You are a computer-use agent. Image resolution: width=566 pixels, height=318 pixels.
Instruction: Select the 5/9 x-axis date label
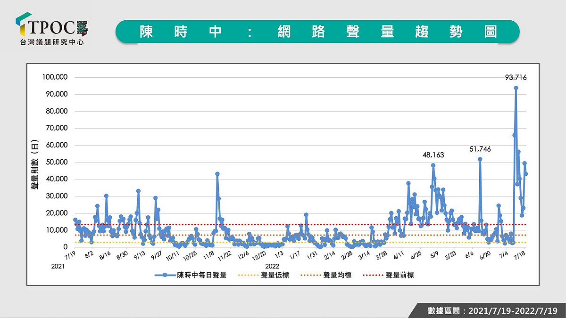(433, 256)
